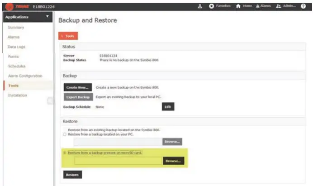This screenshot has width=313, height=186.
Task: Click the Favorites label in header
Action: (223, 6)
